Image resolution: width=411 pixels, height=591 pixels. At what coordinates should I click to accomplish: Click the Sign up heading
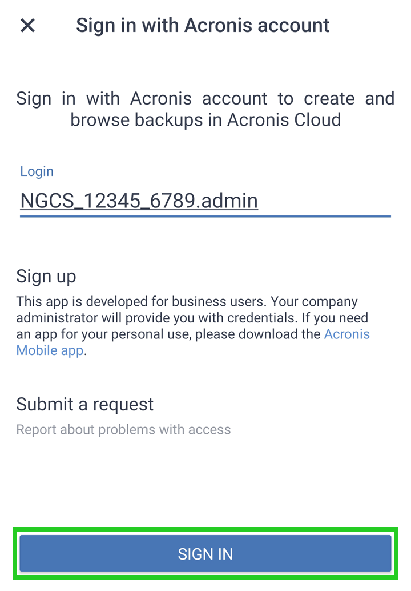[x=46, y=276]
